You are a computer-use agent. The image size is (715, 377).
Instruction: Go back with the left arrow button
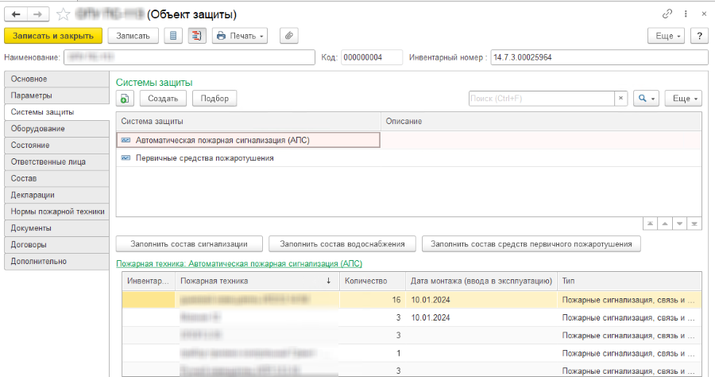pyautogui.click(x=16, y=14)
